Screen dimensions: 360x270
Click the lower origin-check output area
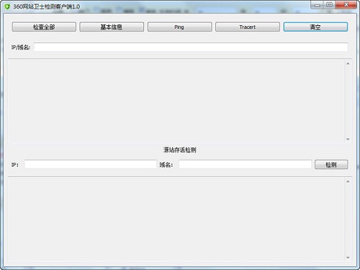[x=176, y=220]
